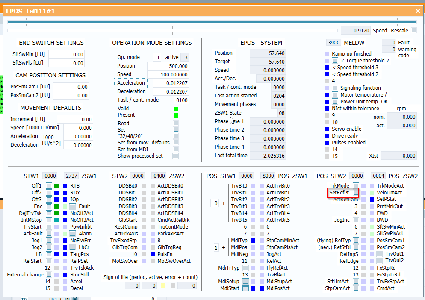The image size is (425, 300).
Task: Toggle the (neg.) RefStDi checkbox
Action: pos(356,247)
